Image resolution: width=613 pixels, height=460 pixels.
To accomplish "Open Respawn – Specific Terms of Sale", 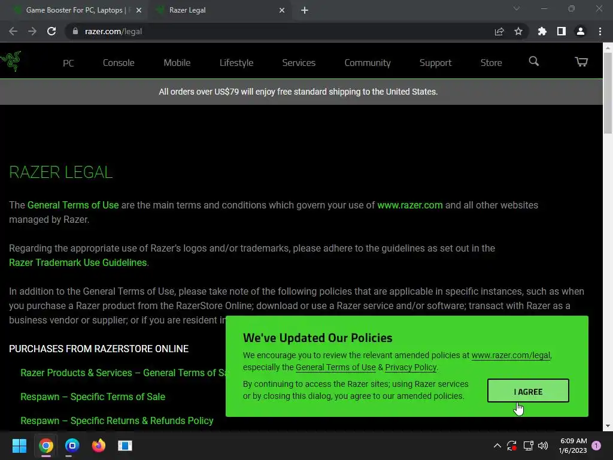I will tap(93, 397).
